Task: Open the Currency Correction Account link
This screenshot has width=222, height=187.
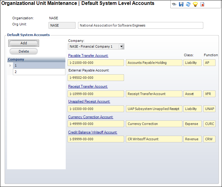Action: tap(91, 117)
